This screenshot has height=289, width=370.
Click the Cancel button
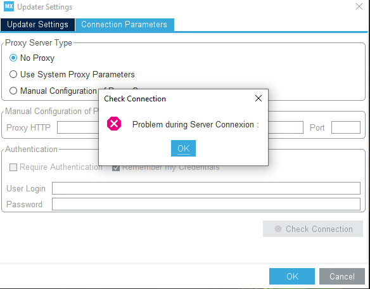(342, 276)
